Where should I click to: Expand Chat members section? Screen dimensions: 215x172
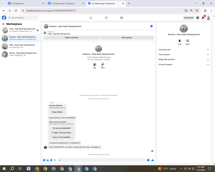tap(184, 55)
